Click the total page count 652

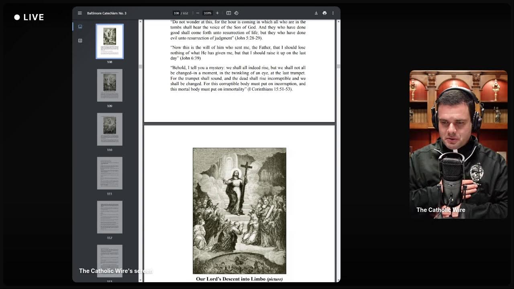click(186, 13)
